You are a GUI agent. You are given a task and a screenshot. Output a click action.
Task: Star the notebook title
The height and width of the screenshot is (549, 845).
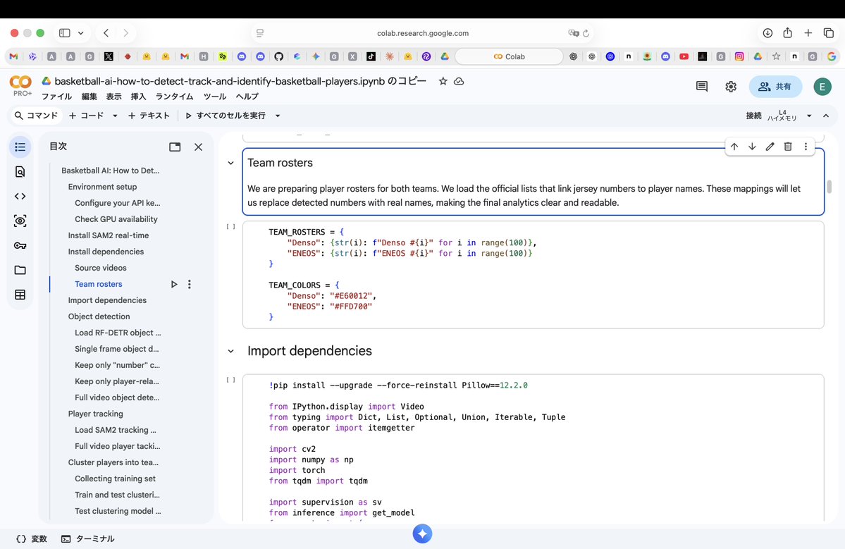coord(443,81)
